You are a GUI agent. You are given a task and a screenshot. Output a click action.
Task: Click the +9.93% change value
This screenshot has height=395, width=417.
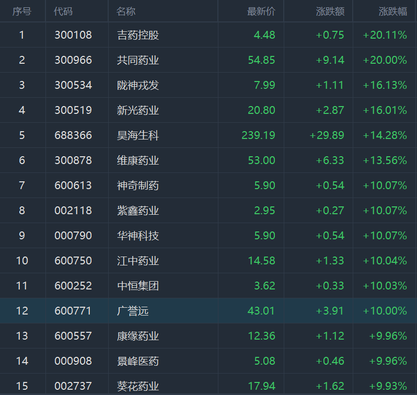388,386
